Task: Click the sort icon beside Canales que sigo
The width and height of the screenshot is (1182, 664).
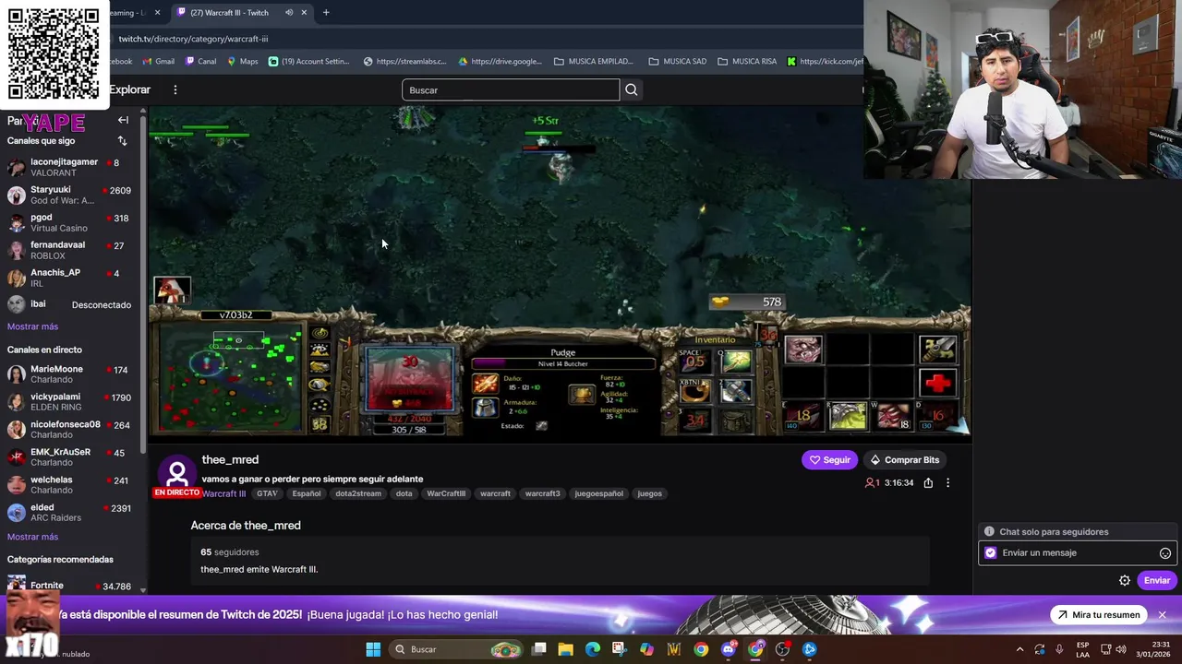Action: (122, 141)
